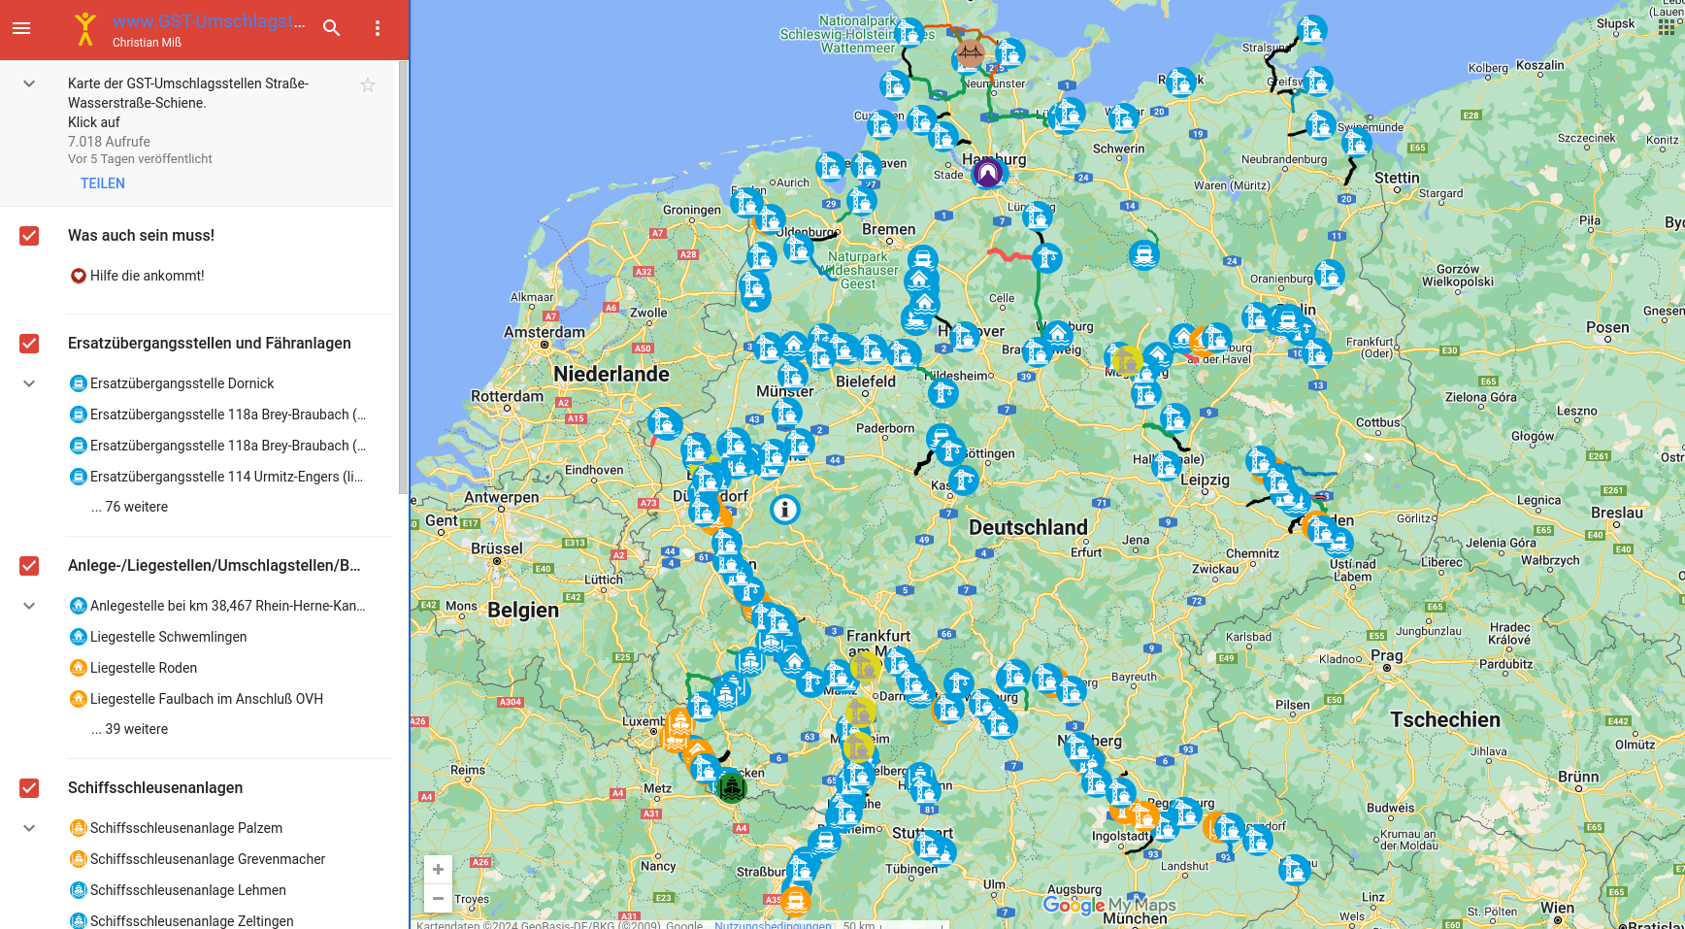Click the brown bridge marker near Neumünster

point(970,52)
